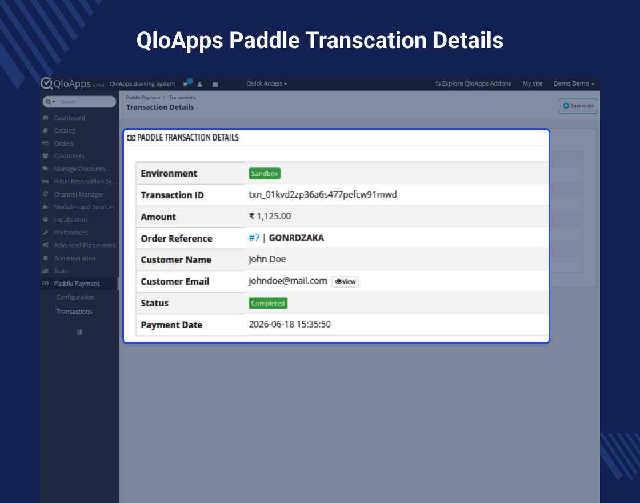Screen dimensions: 640x503
Task: Select the amount ₹ 1,125.00
Action: click(270, 217)
